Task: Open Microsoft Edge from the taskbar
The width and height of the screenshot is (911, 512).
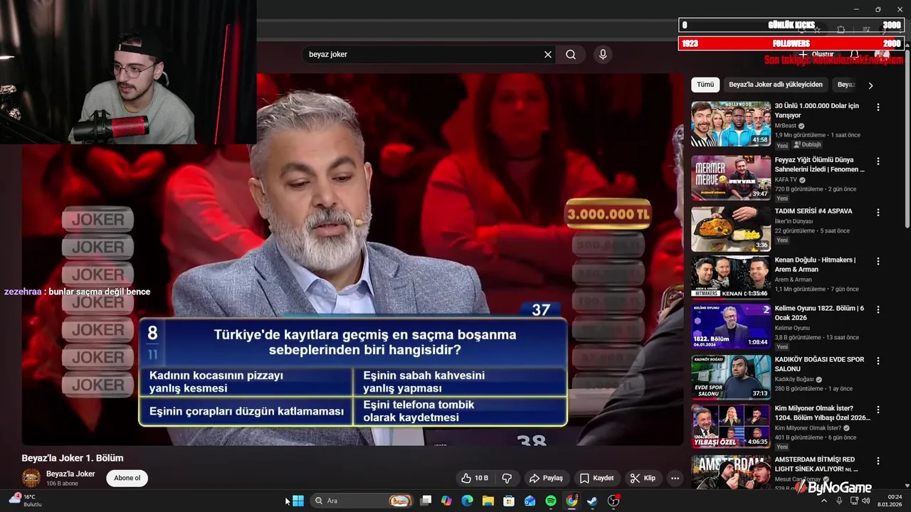Action: click(x=467, y=501)
